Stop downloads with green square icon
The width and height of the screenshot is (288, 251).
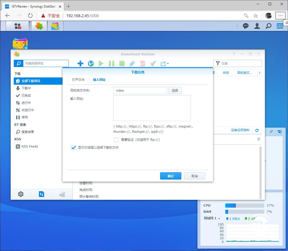click(x=122, y=63)
